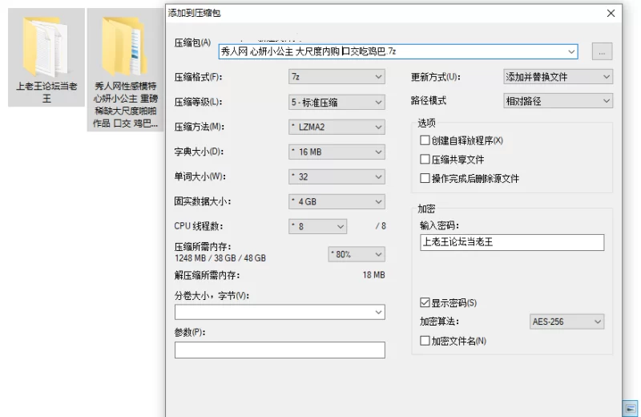Enable the 操作完成后删除源文件 checkbox

point(425,178)
